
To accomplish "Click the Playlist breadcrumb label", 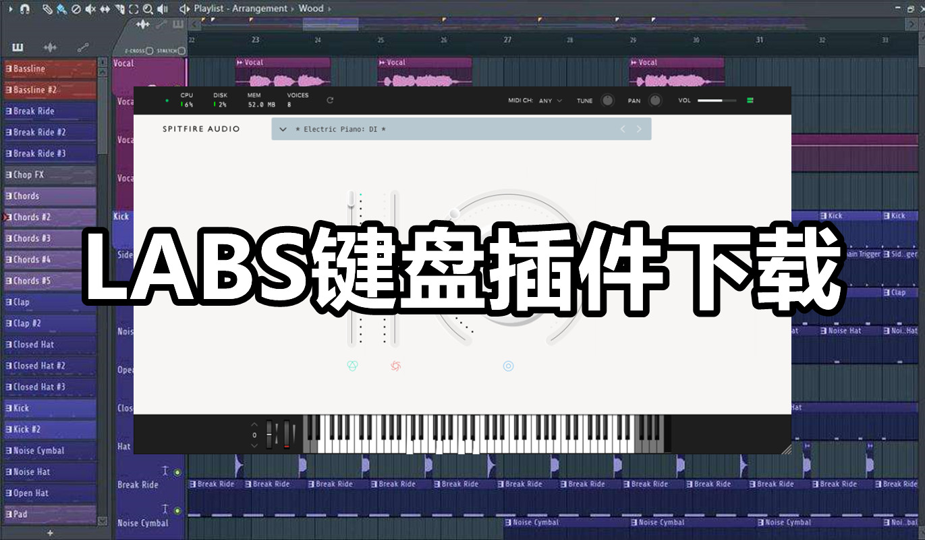I will pos(210,9).
